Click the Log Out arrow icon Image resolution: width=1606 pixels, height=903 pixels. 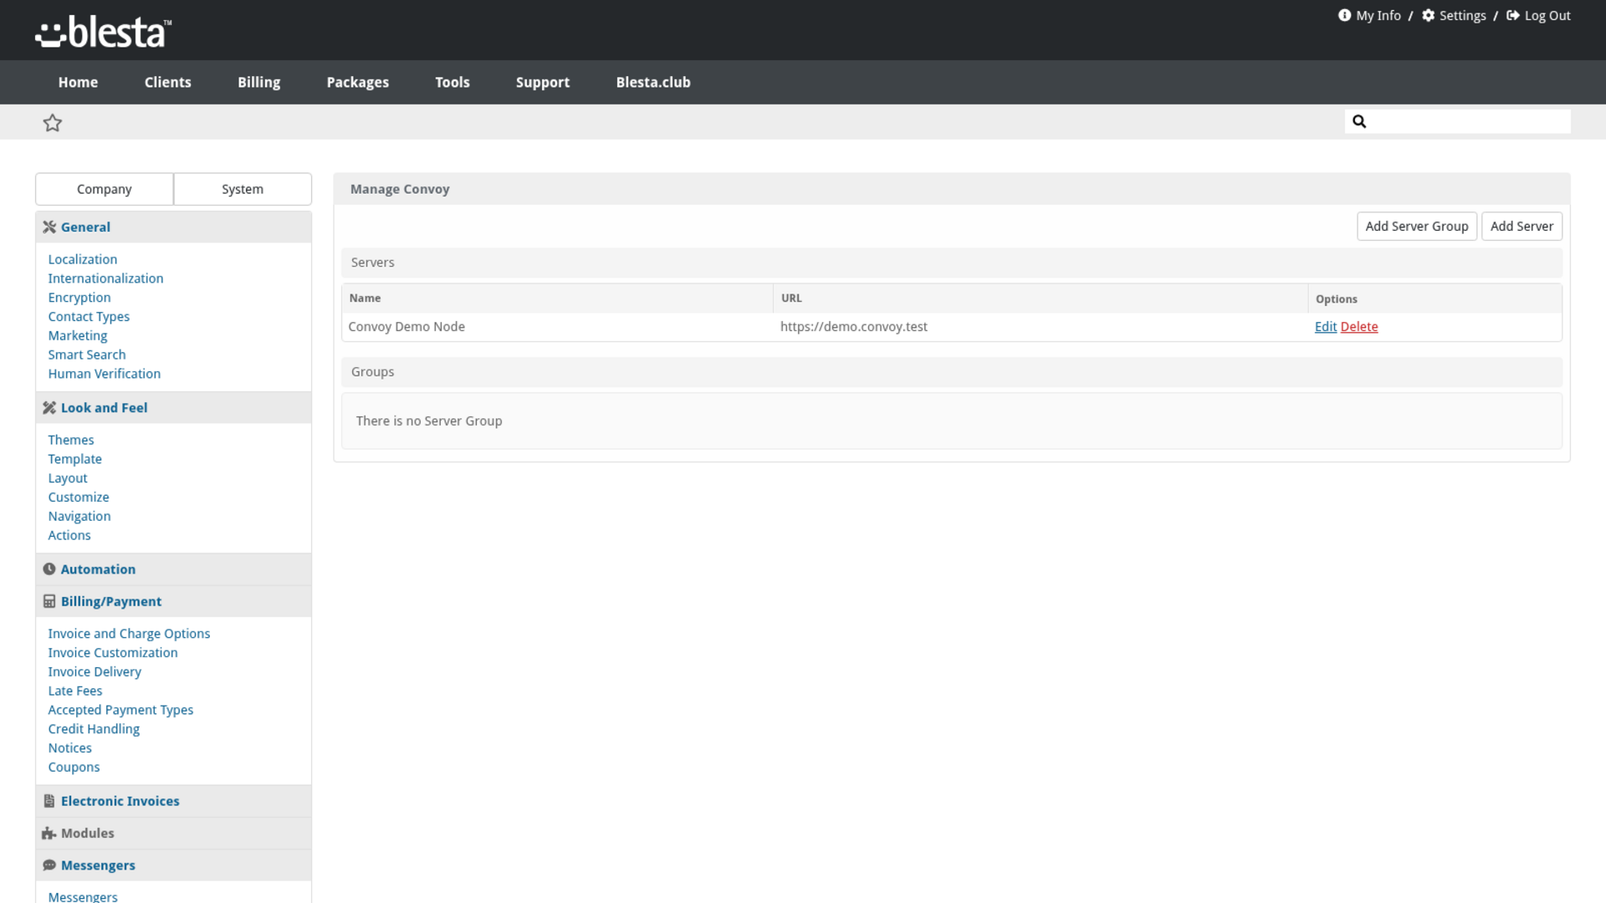tap(1513, 15)
